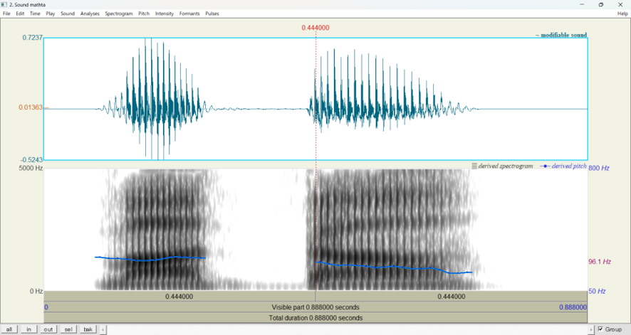Screen dimensions: 631x335
Task: Click the window end time 0.888000
Action: pyautogui.click(x=573, y=307)
